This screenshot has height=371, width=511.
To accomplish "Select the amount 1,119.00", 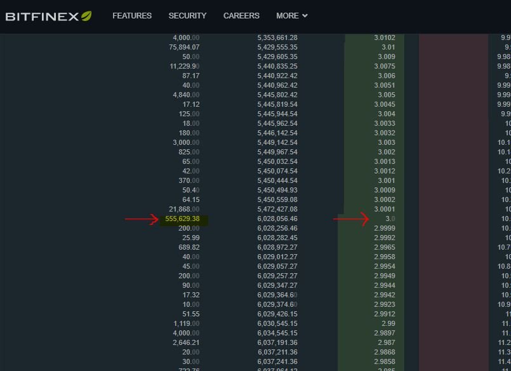I will pos(187,324).
